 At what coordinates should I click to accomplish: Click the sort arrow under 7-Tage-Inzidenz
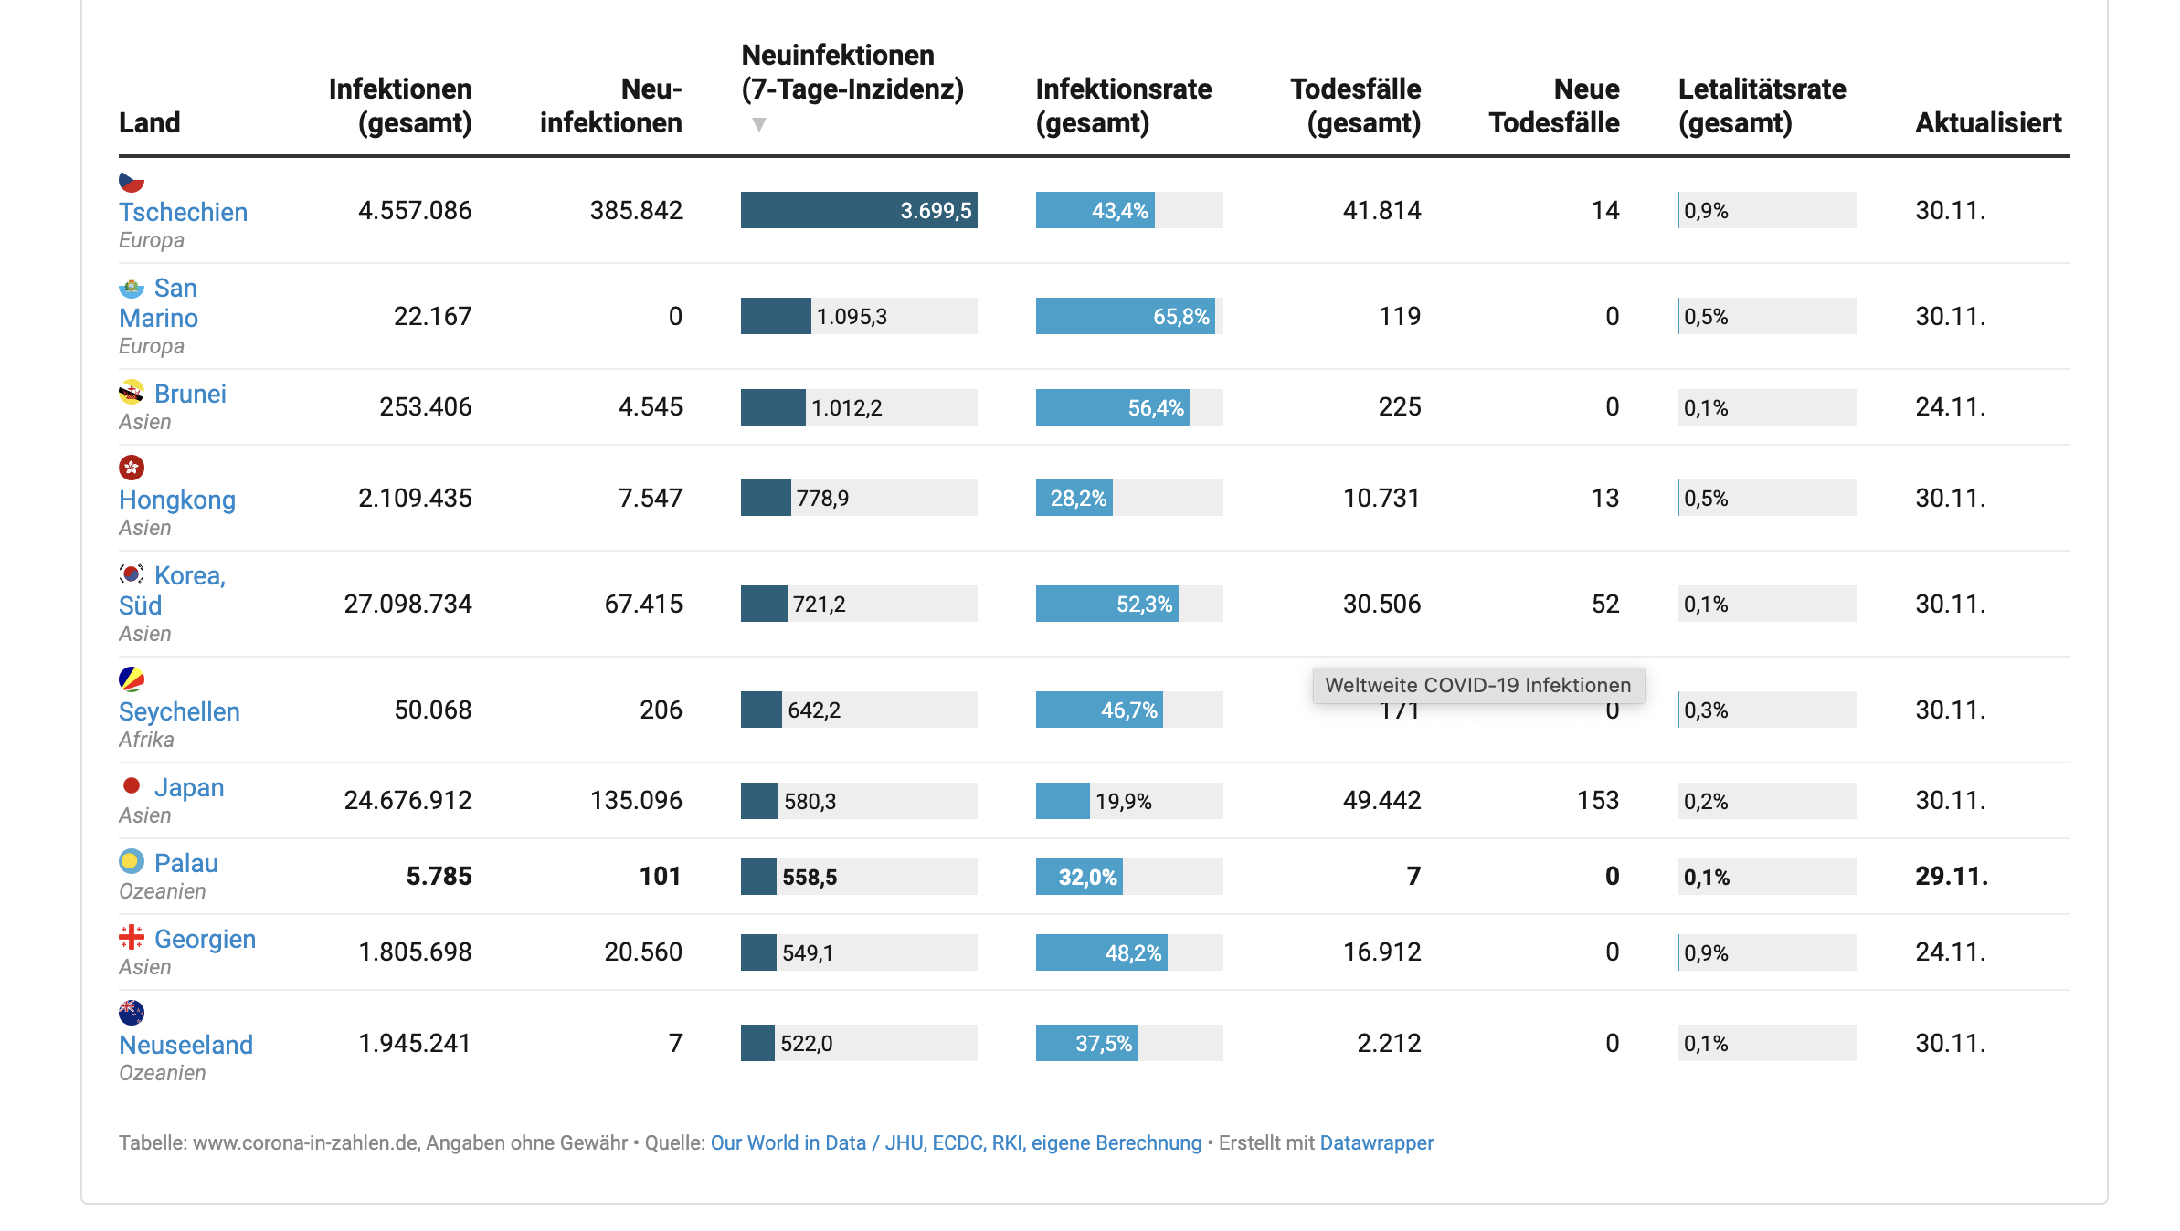pyautogui.click(x=758, y=124)
